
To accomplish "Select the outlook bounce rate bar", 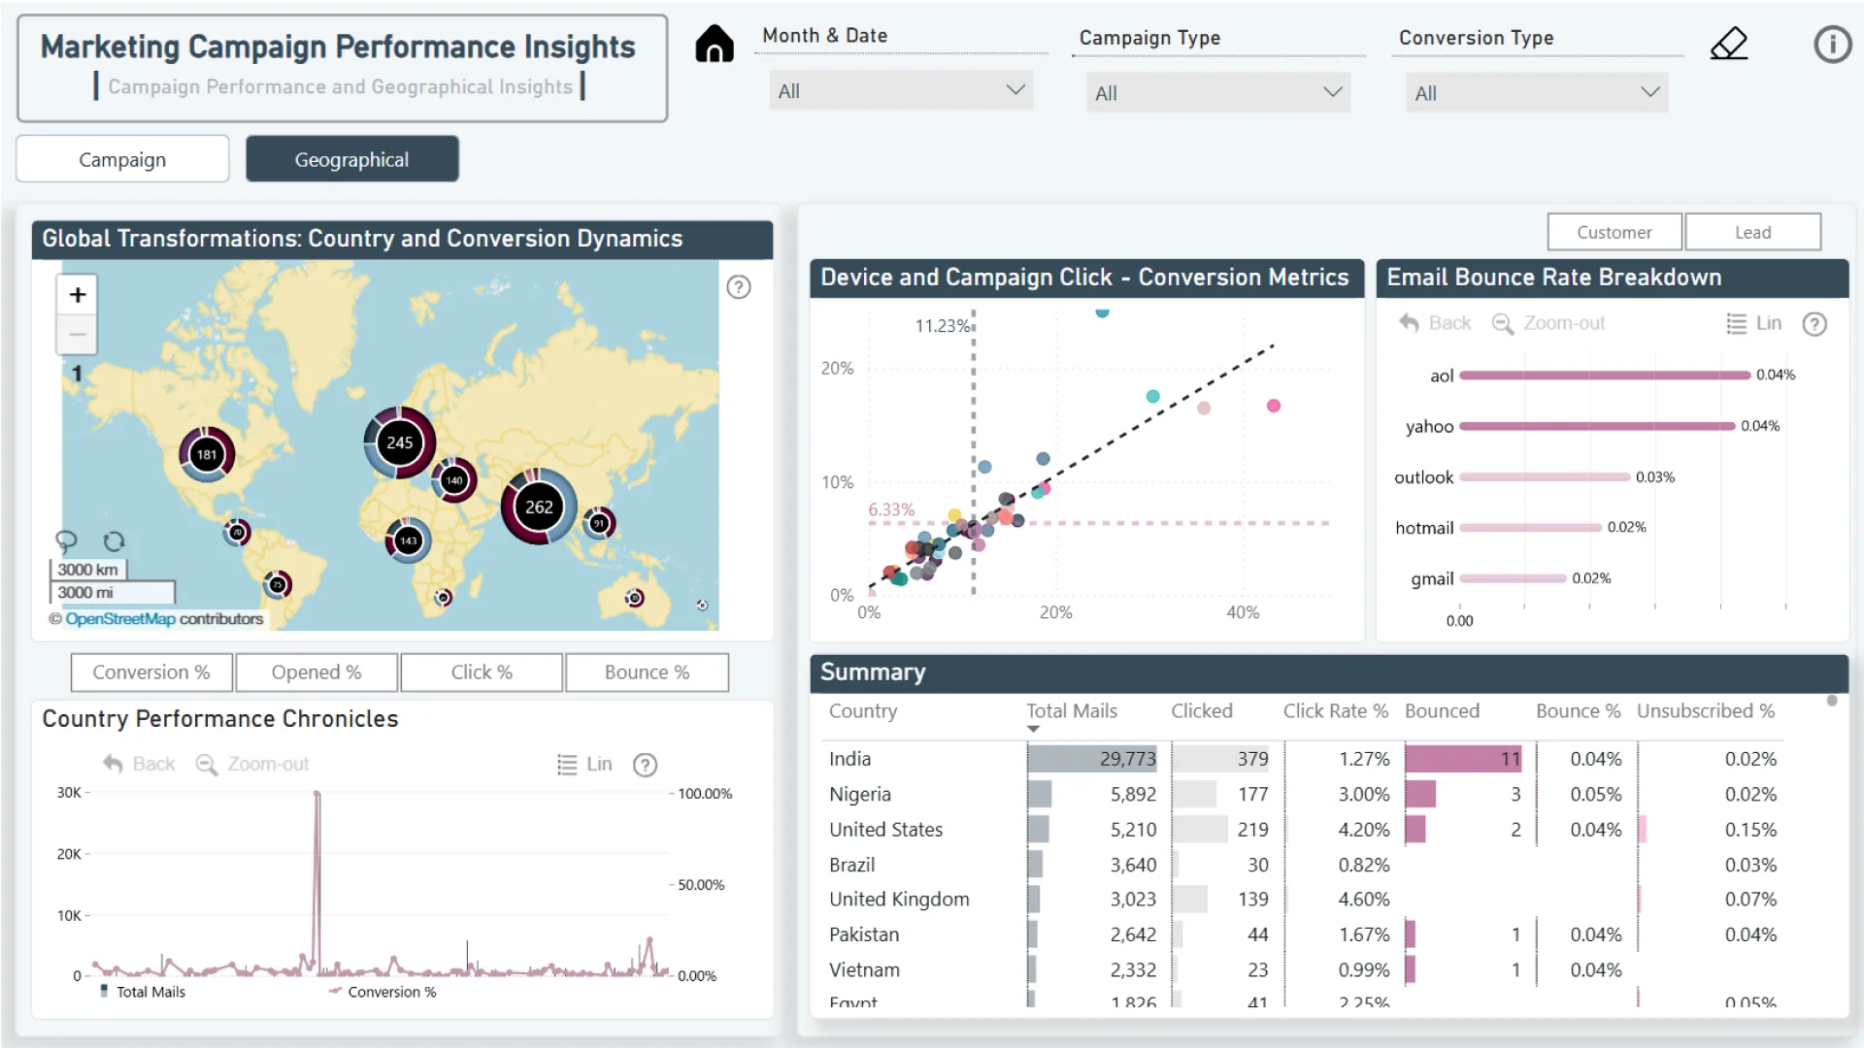I will coord(1545,476).
